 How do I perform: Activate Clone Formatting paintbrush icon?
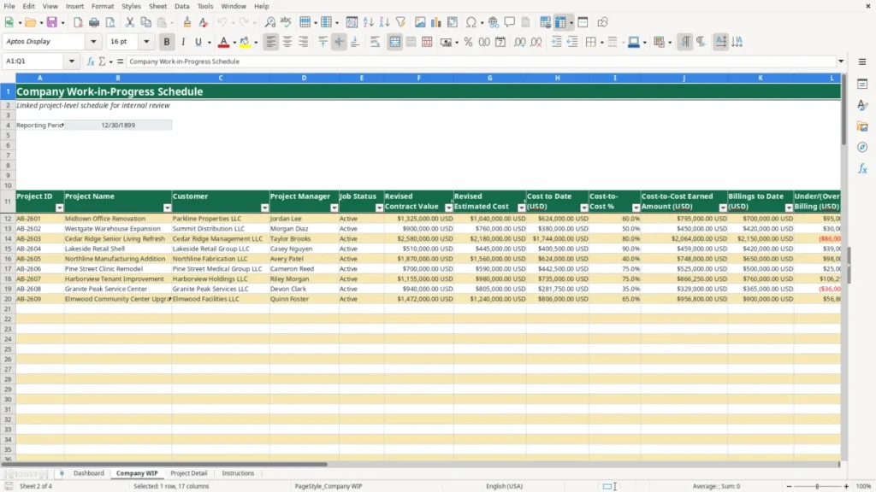click(187, 22)
